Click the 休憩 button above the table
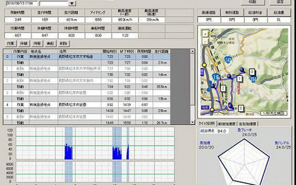This screenshot has width=296, height=185. point(24,43)
